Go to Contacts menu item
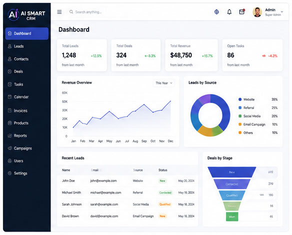 click(x=27, y=59)
